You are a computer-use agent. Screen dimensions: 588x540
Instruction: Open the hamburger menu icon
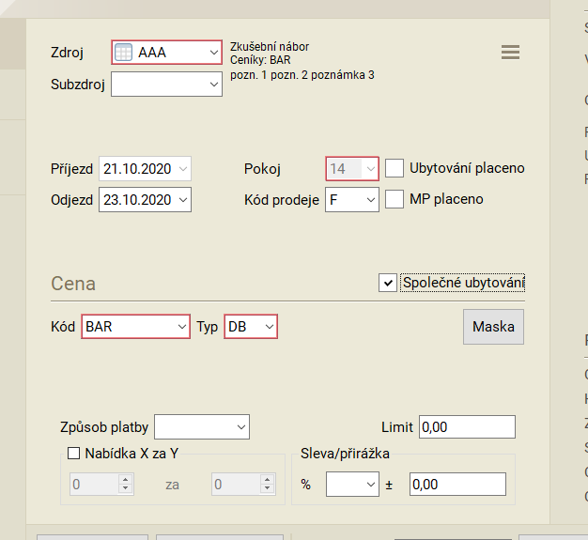pyautogui.click(x=510, y=53)
